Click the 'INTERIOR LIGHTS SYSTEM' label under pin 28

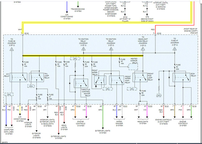pyautogui.click(x=28, y=124)
